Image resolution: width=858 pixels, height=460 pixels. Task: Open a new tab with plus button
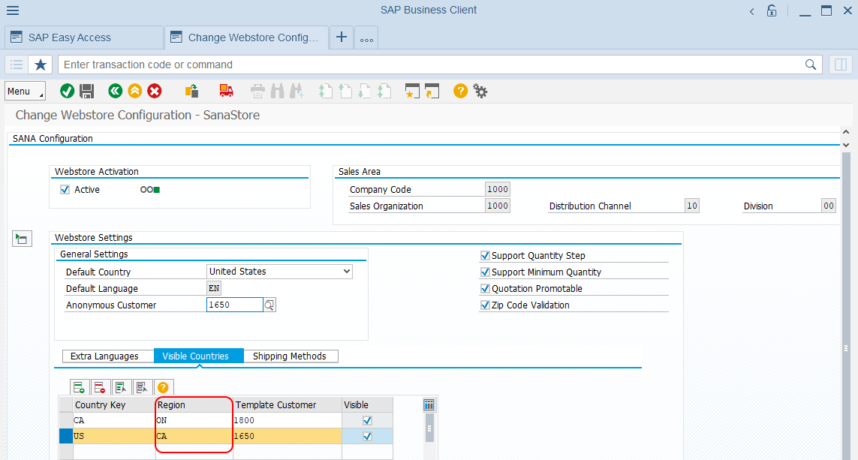[342, 38]
